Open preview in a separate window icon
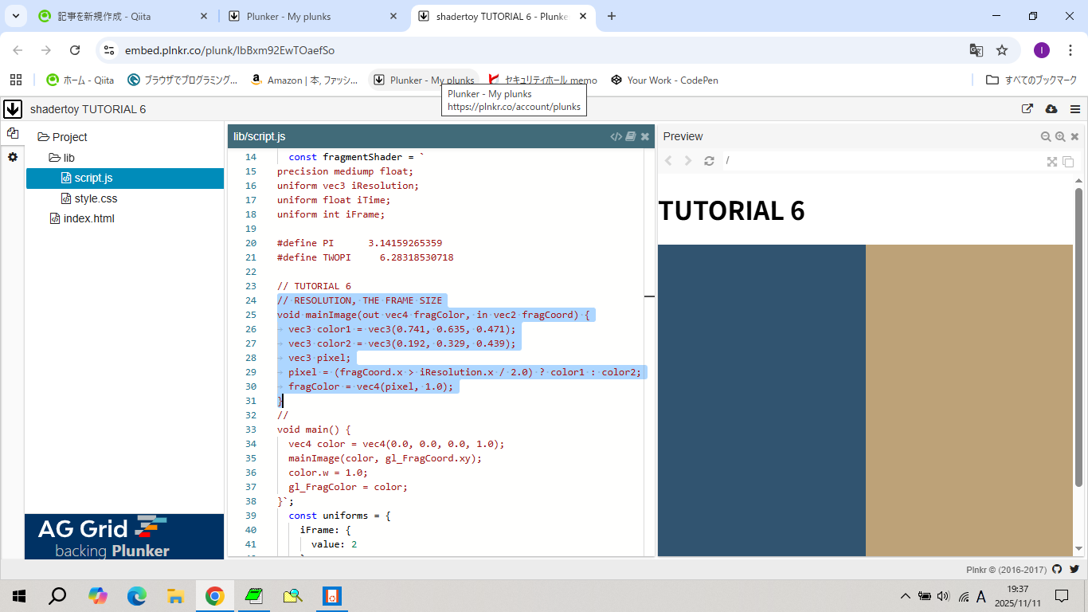Screen dimensions: 1088x612 click(x=1068, y=162)
